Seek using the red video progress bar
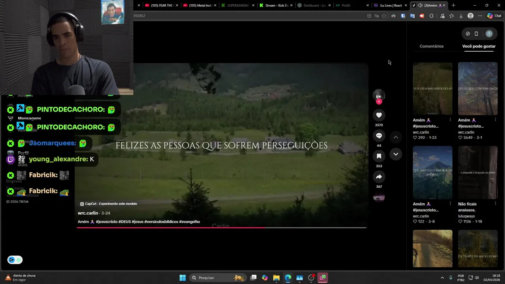 pos(221,228)
